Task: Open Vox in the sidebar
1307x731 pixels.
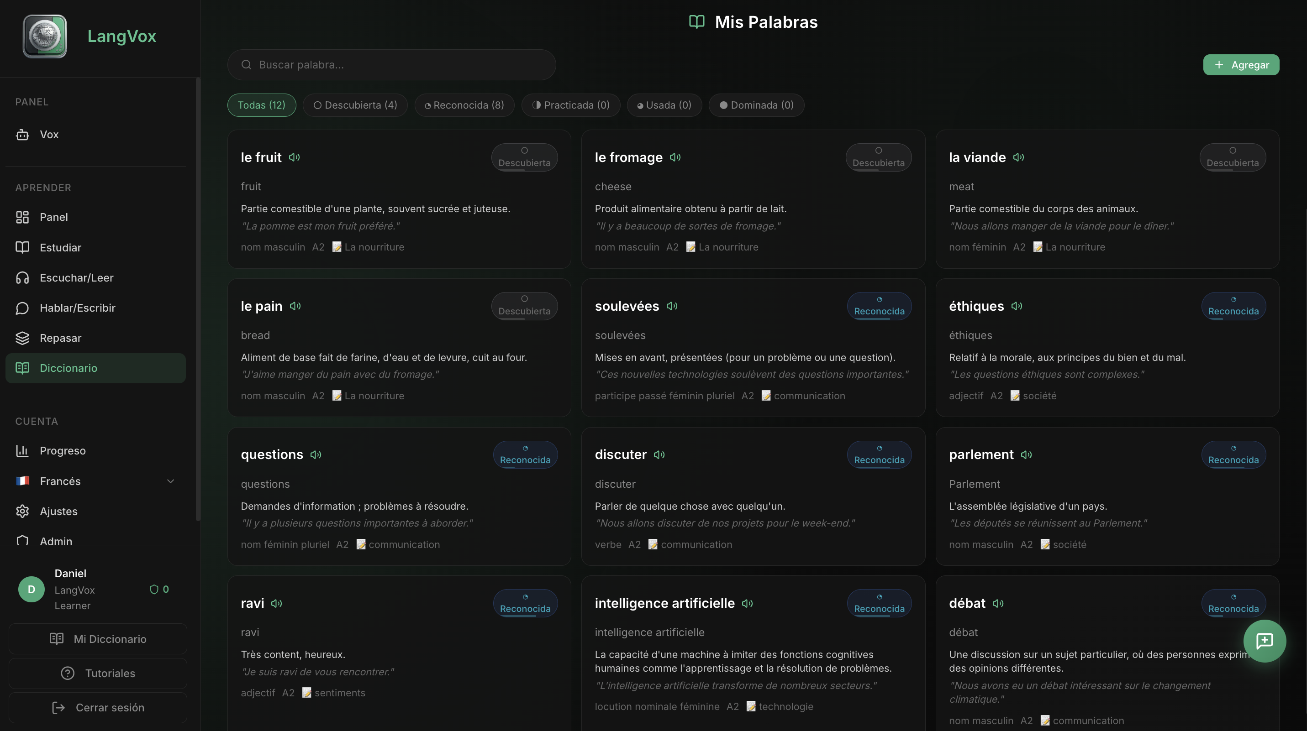Action: coord(95,134)
